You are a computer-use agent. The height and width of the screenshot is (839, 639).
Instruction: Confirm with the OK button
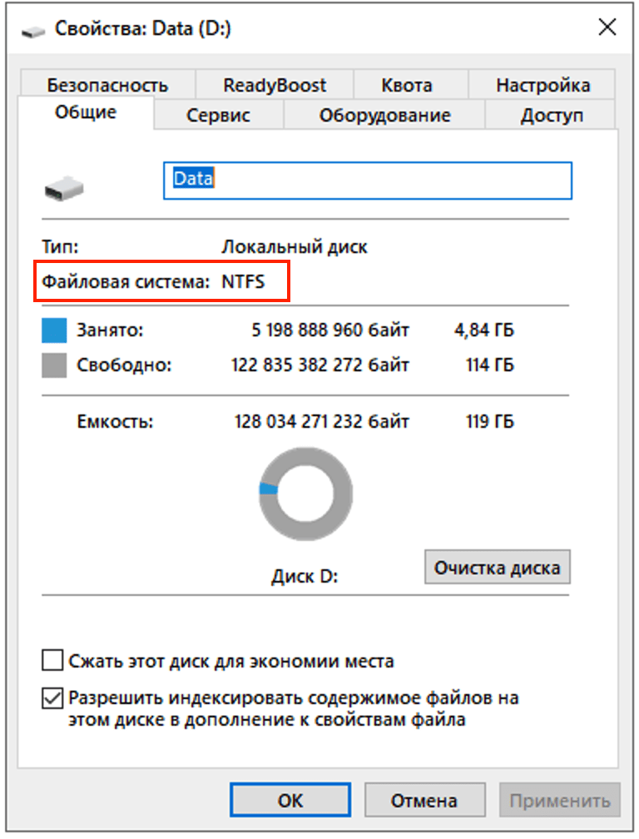pos(290,800)
